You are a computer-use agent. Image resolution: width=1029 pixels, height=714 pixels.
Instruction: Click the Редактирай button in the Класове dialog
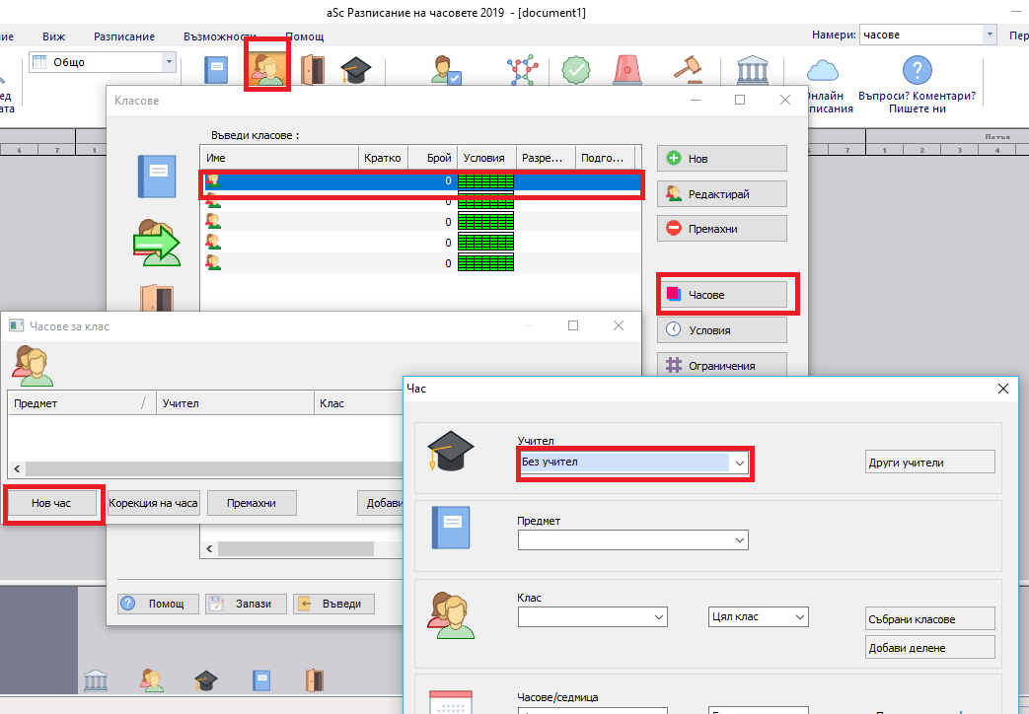(721, 194)
